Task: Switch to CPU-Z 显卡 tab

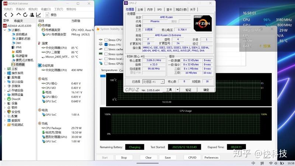Action: point(169,10)
